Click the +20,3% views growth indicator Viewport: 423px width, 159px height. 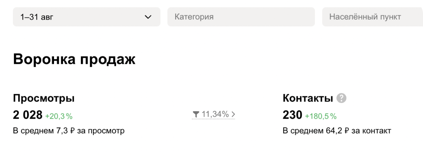pos(59,116)
